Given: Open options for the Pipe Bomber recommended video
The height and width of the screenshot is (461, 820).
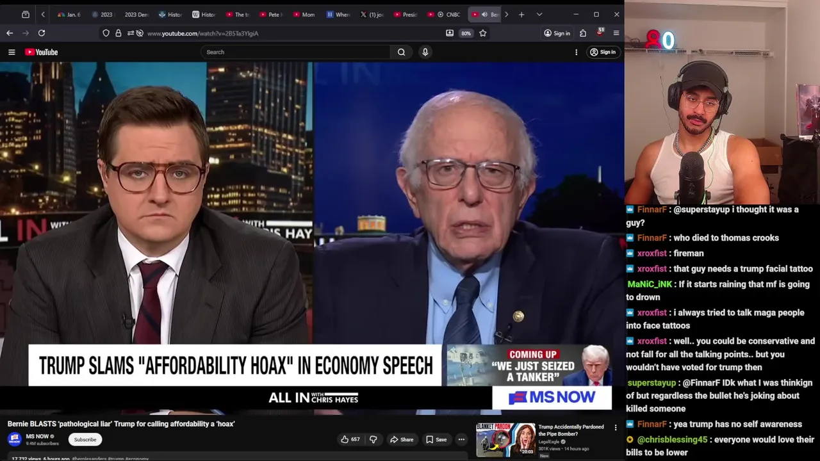Looking at the screenshot, I should click(x=616, y=428).
